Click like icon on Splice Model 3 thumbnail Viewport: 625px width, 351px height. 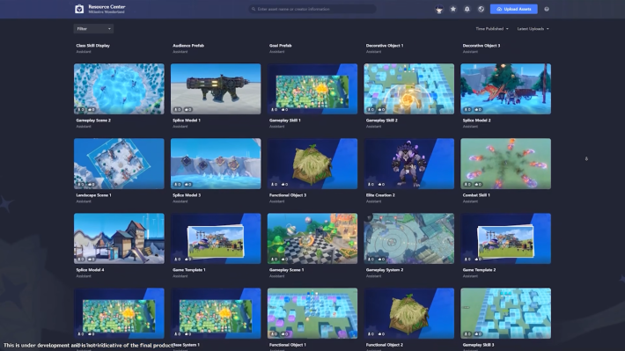pyautogui.click(x=187, y=185)
